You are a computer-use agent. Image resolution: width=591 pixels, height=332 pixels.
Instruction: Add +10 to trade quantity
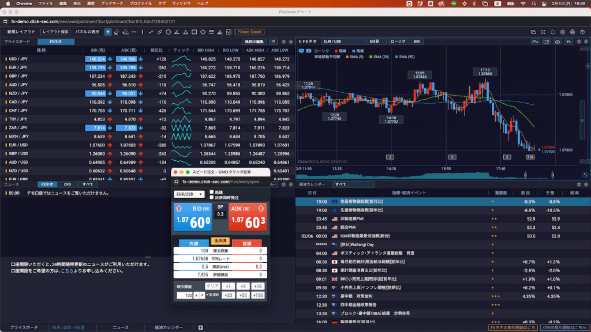tap(258, 286)
